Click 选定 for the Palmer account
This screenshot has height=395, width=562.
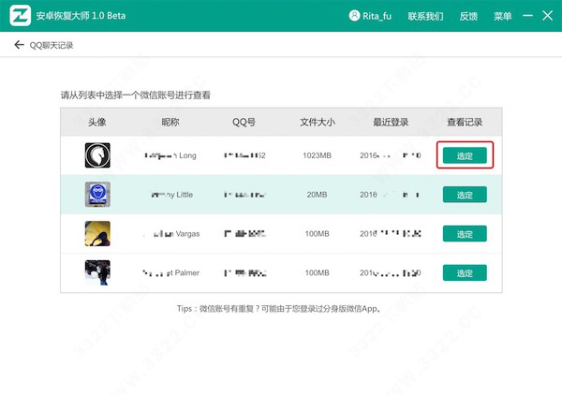[x=465, y=273]
